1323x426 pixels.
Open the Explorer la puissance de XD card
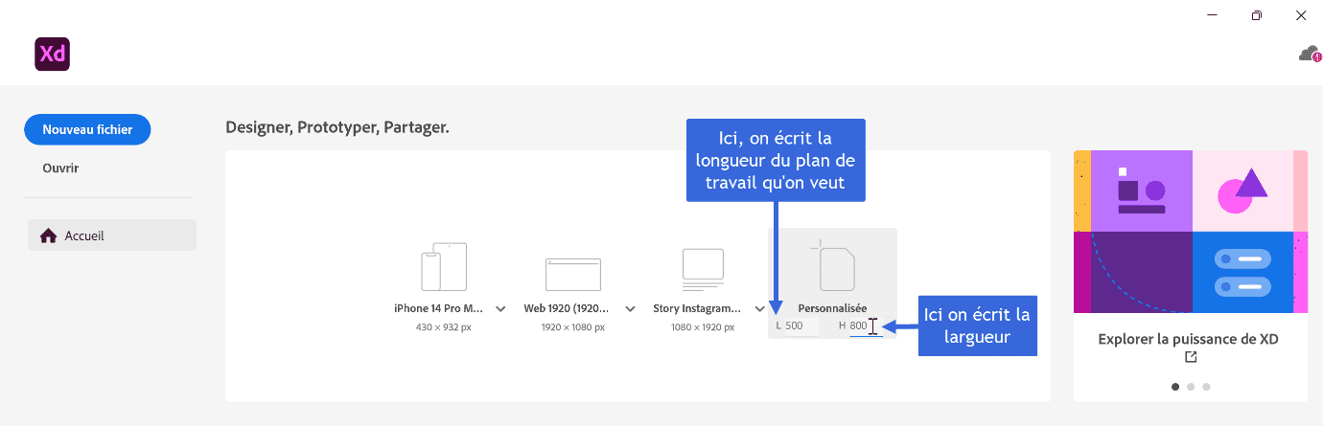tap(1191, 276)
